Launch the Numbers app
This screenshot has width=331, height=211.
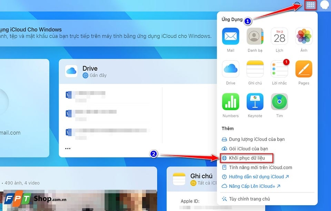[x=230, y=102]
